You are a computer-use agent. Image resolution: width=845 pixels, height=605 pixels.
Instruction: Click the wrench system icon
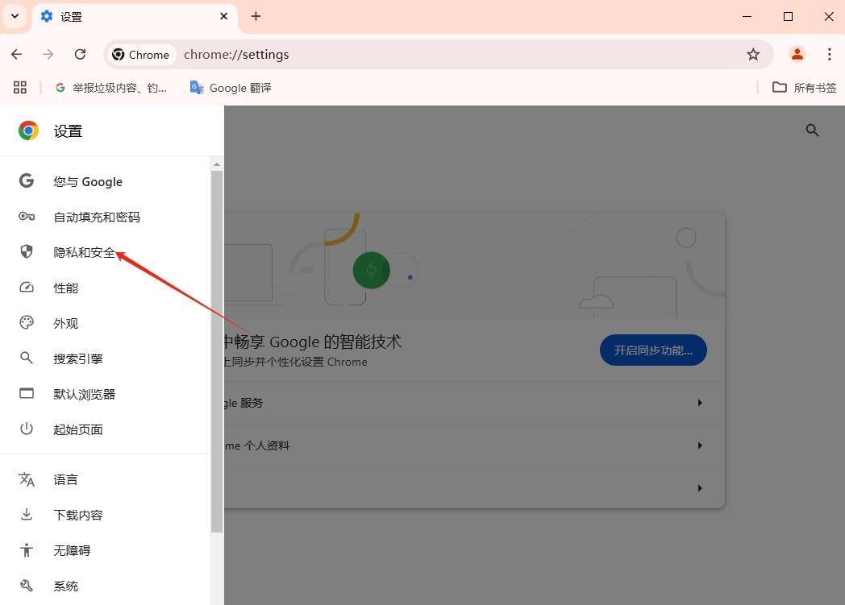pyautogui.click(x=27, y=586)
